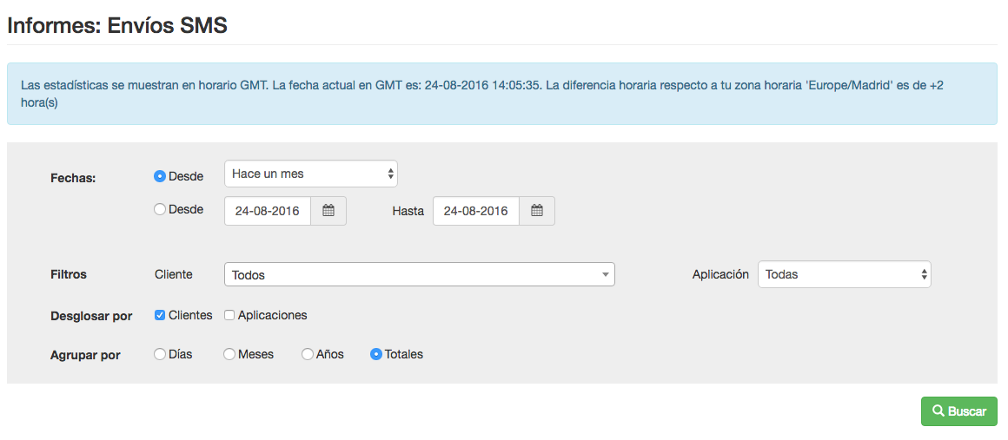This screenshot has width=1008, height=440.
Task: Focus the Hasta end date input field
Action: point(476,211)
